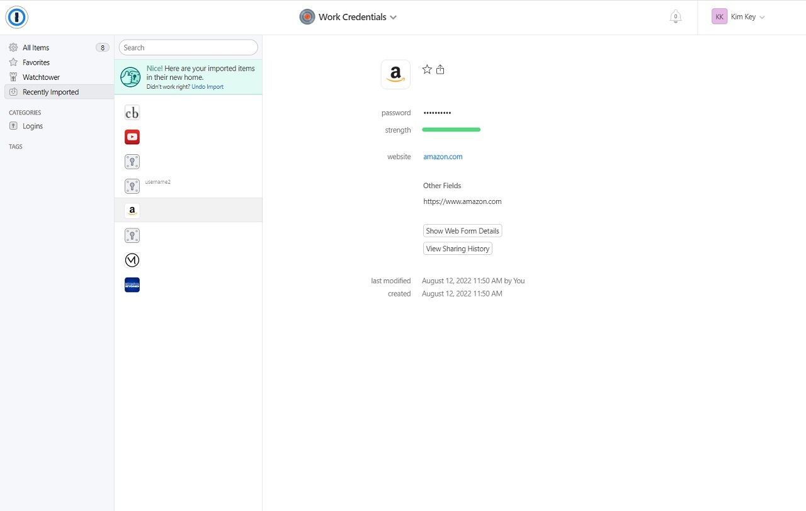Open the amazon.com website link

(443, 157)
